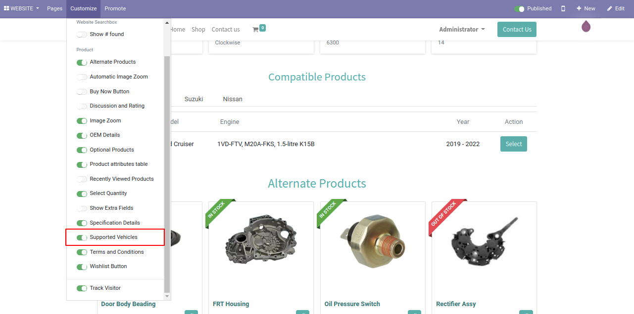Toggle the Published switch
The image size is (634, 314).
[519, 8]
